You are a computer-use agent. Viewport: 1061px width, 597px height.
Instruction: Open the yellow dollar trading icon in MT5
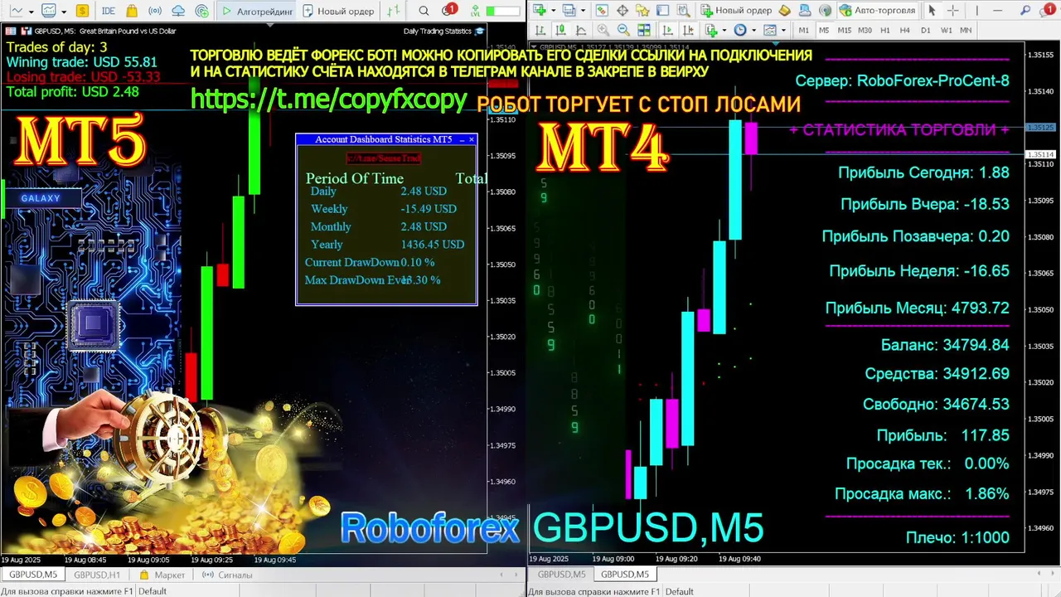[x=82, y=11]
